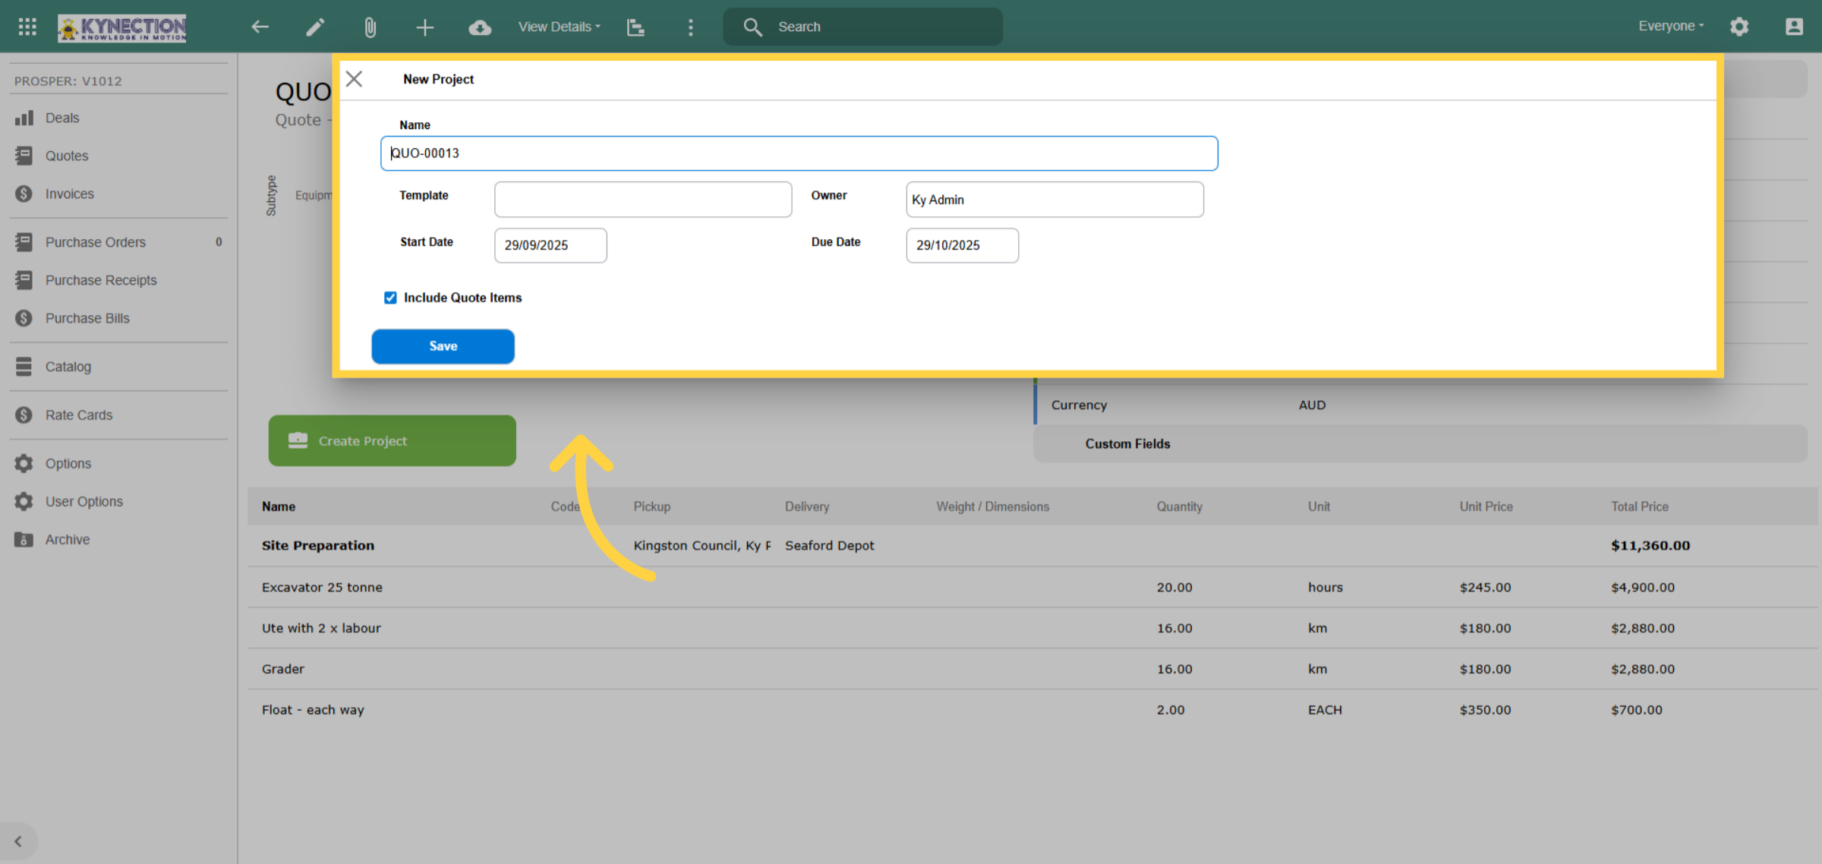Click the back arrow in the toolbar
Image resolution: width=1822 pixels, height=864 pixels.
260,27
